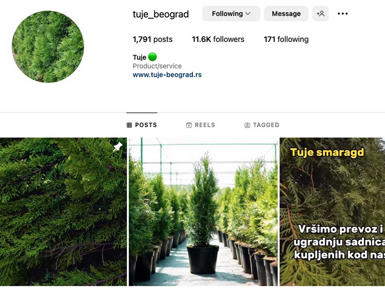Click the Message button
Image resolution: width=385 pixels, height=288 pixels.
286,14
